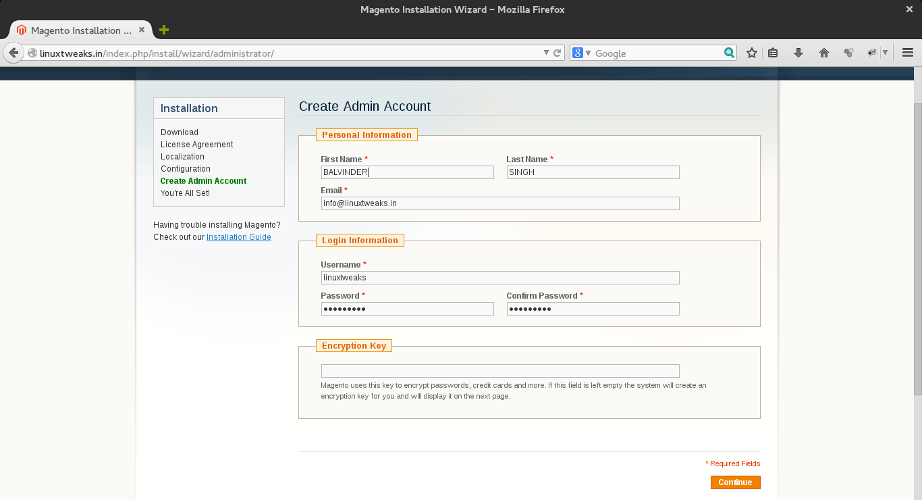Close the Magento Installation tab
Viewport: 922px width, 500px height.
[142, 30]
